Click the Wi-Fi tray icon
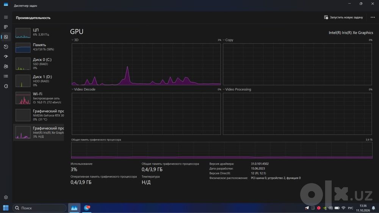 [x=343, y=208]
